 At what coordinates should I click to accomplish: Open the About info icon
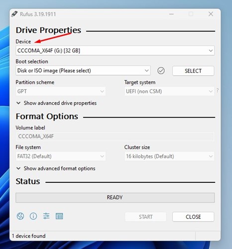point(33,216)
